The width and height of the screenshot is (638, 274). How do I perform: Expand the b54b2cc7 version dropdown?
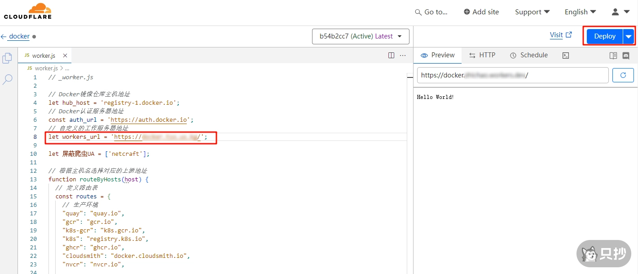tap(361, 36)
